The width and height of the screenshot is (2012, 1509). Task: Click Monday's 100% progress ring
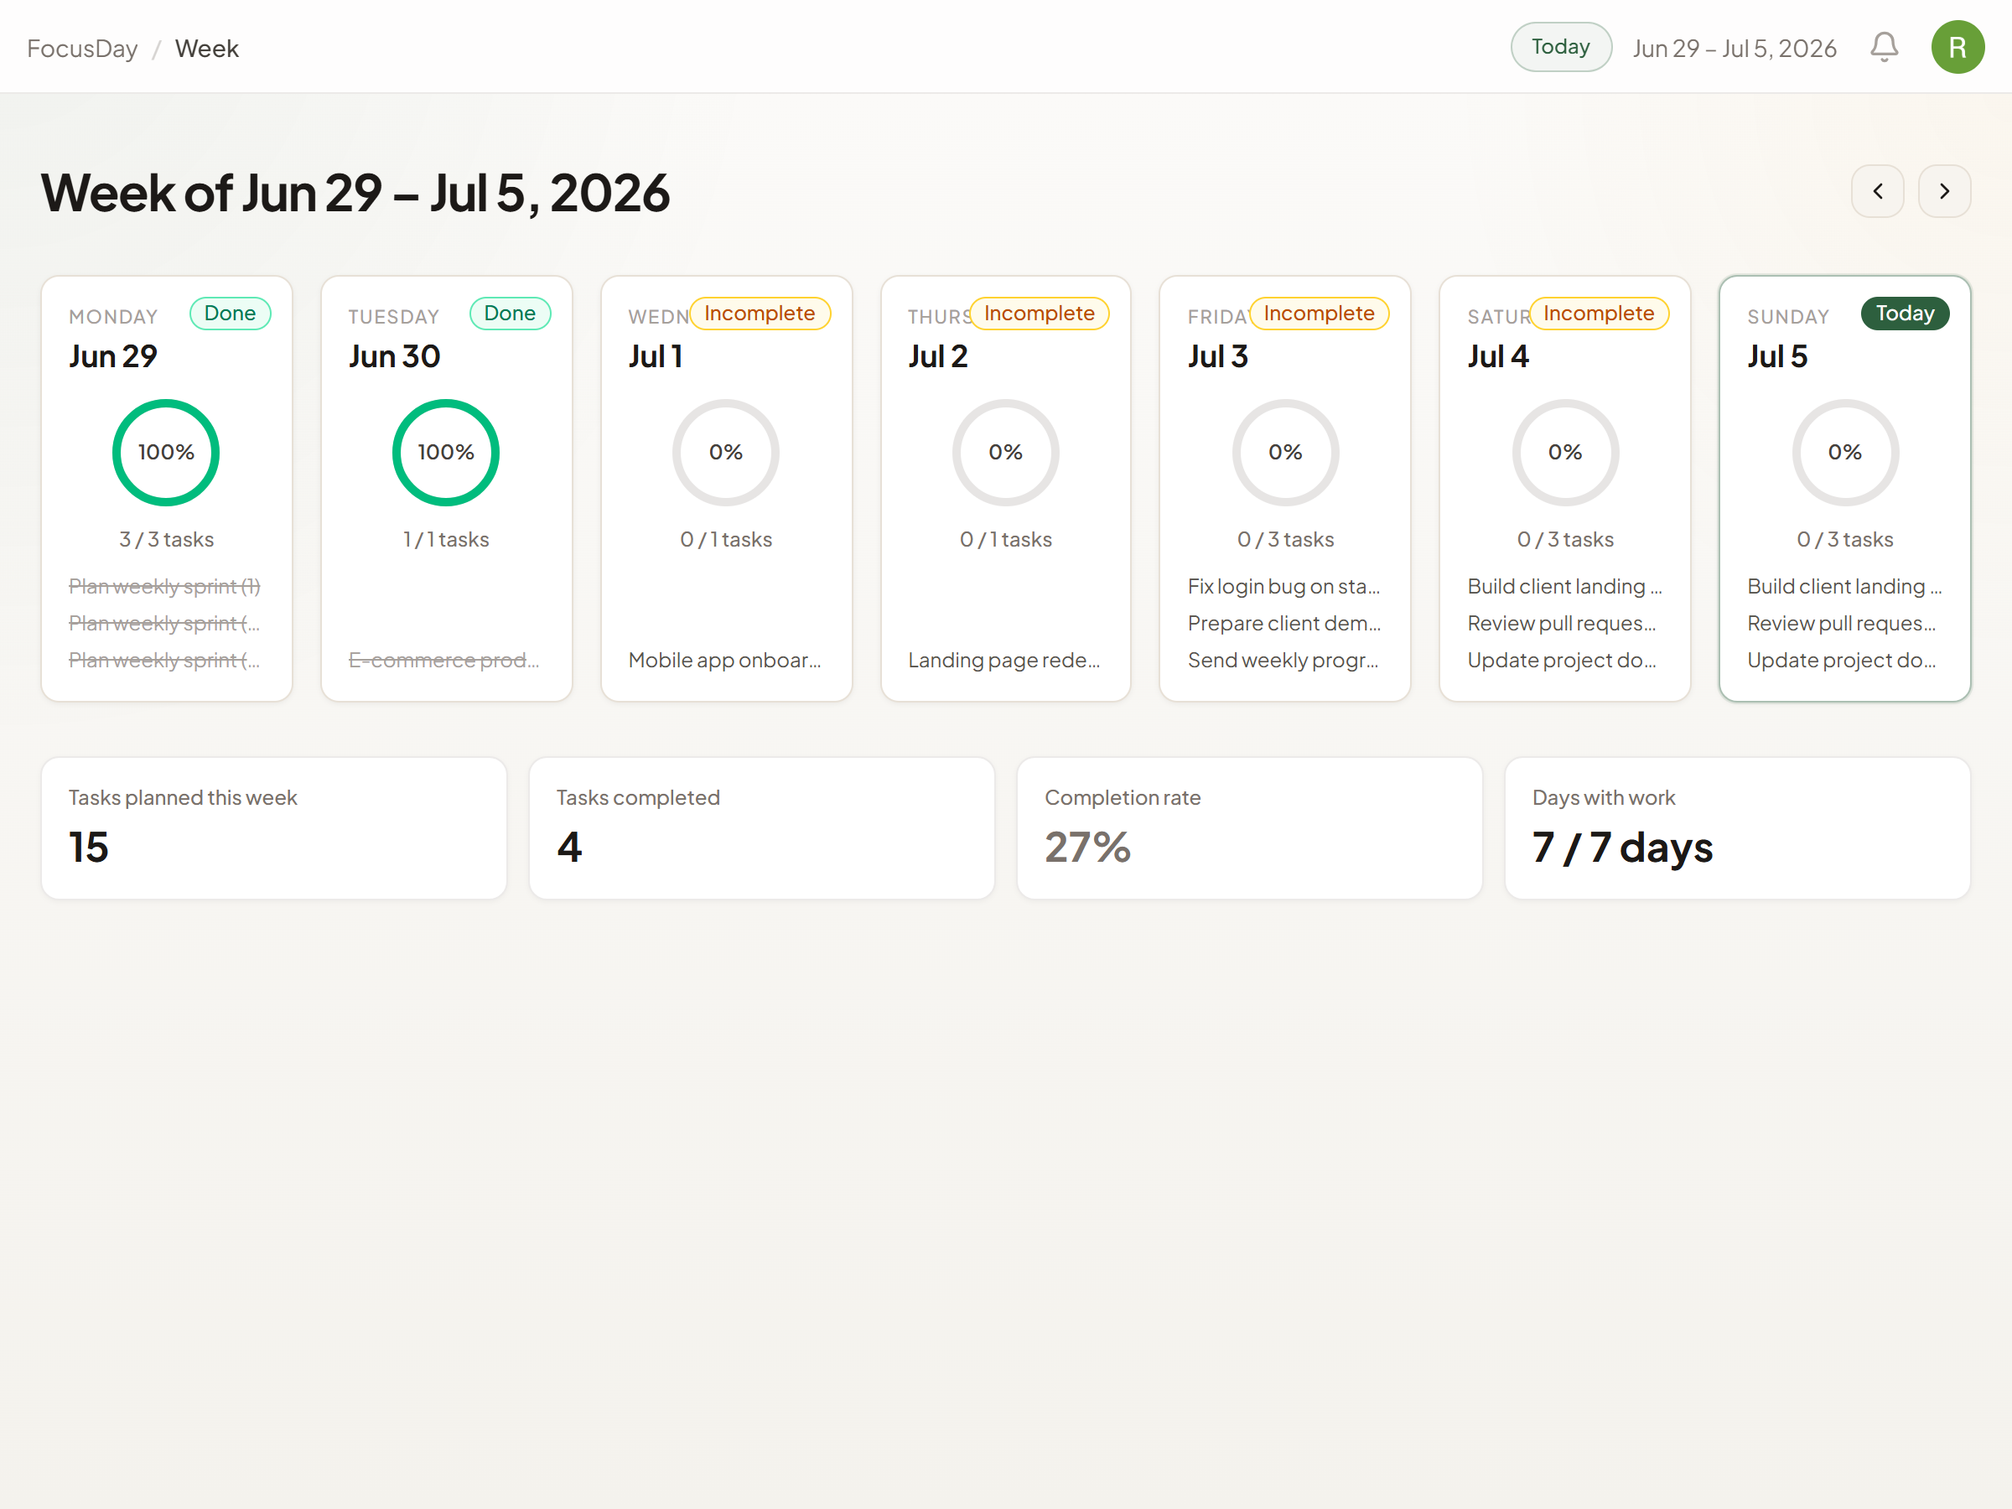click(167, 452)
